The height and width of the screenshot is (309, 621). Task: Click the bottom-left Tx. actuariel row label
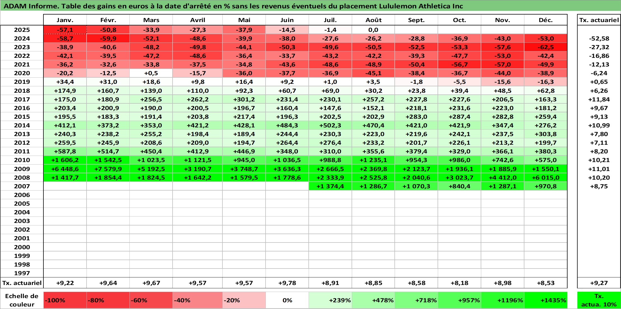point(22,283)
